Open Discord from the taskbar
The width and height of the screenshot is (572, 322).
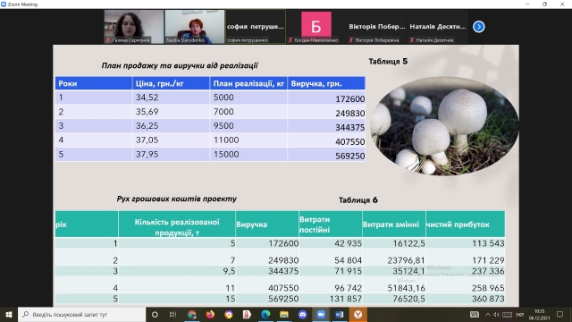(302, 314)
